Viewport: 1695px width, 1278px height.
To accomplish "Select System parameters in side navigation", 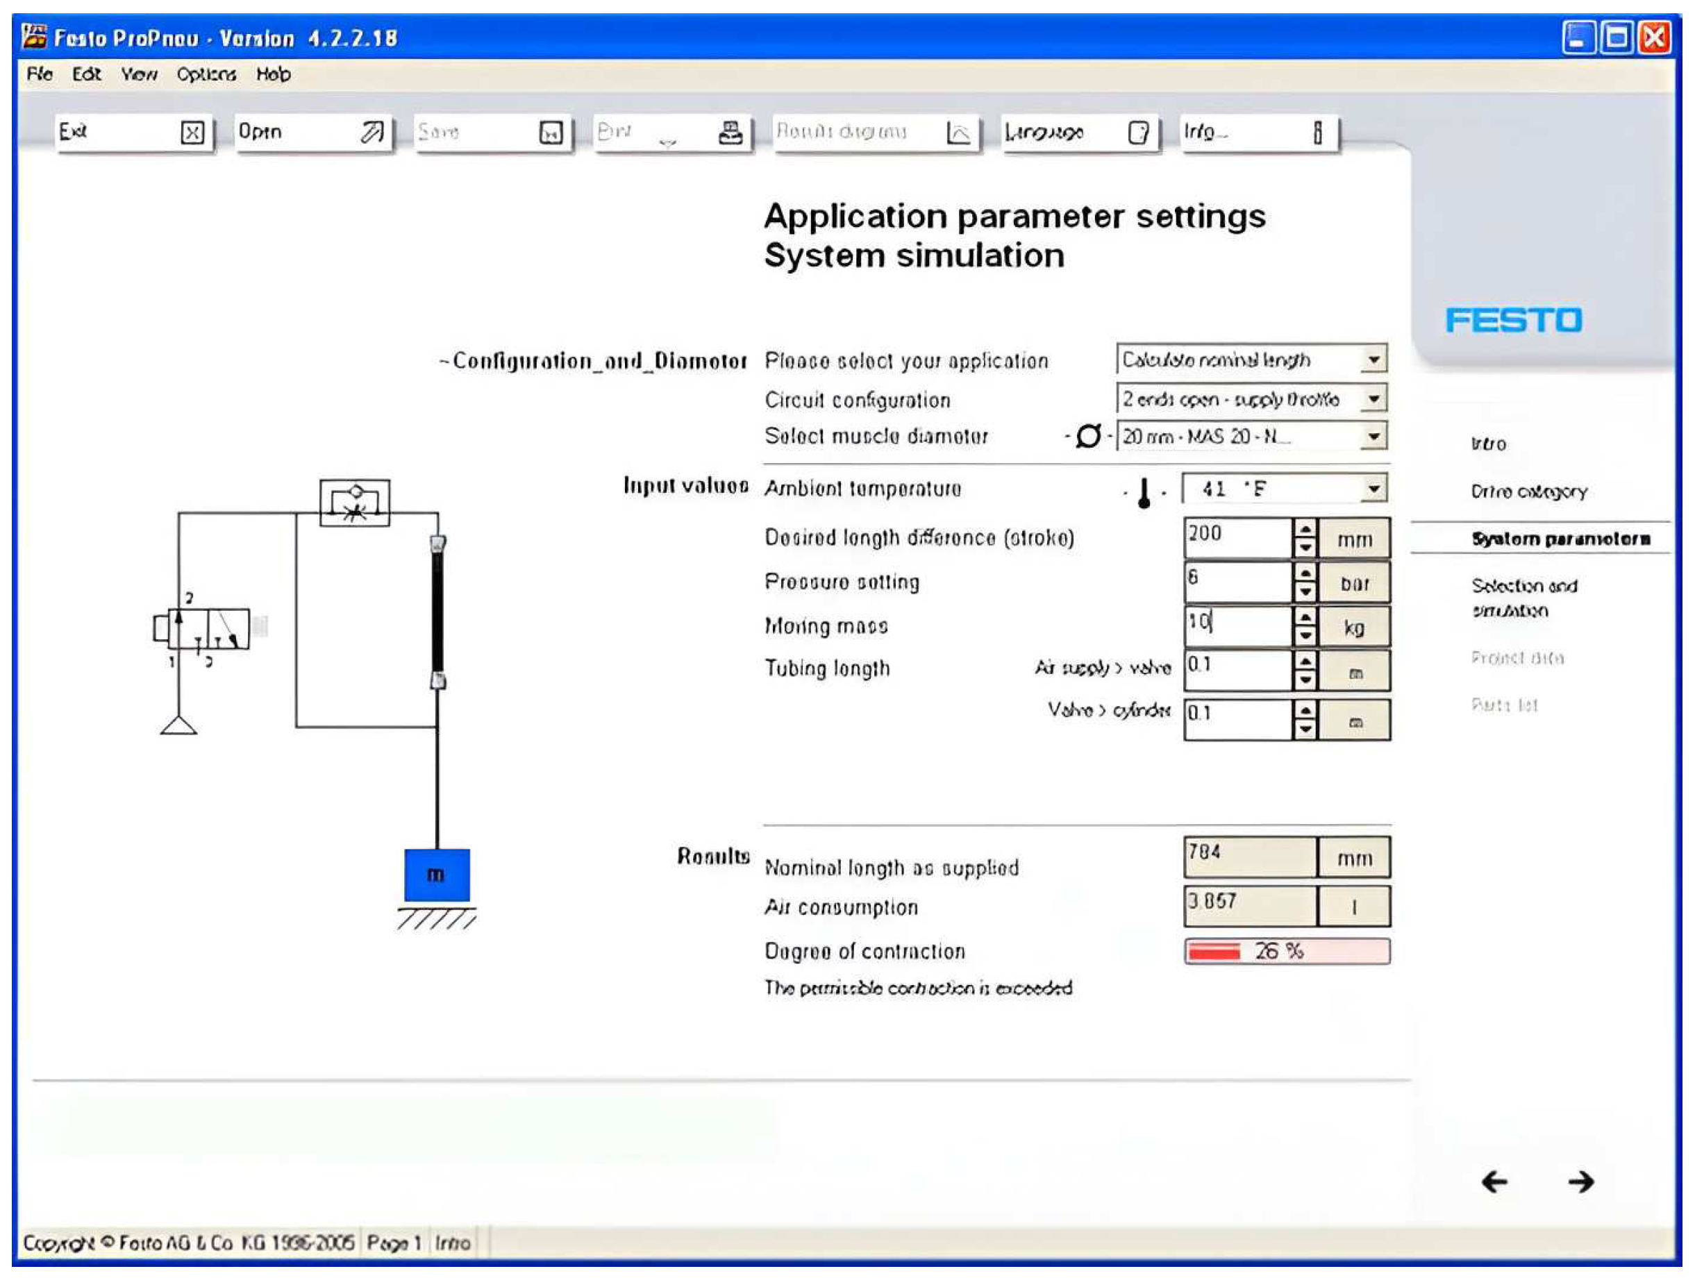I will 1560,539.
